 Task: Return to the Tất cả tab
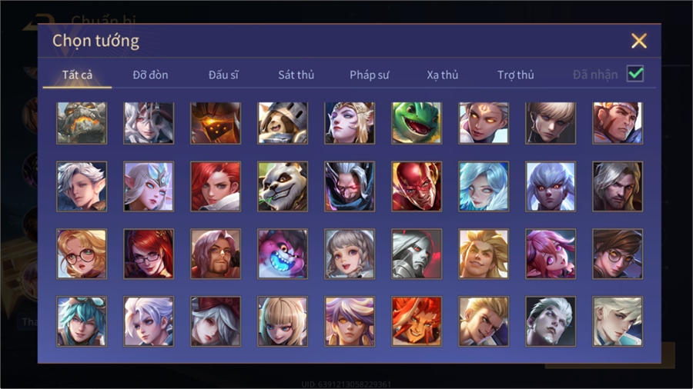[77, 75]
